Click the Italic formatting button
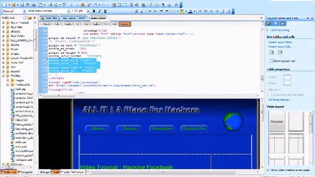 pyautogui.click(x=99, y=11)
